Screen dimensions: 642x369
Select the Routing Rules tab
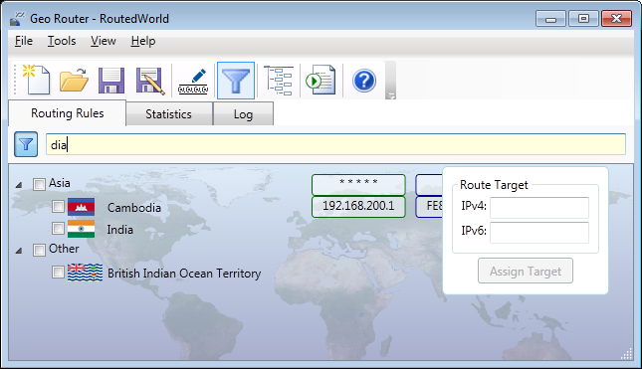(68, 113)
